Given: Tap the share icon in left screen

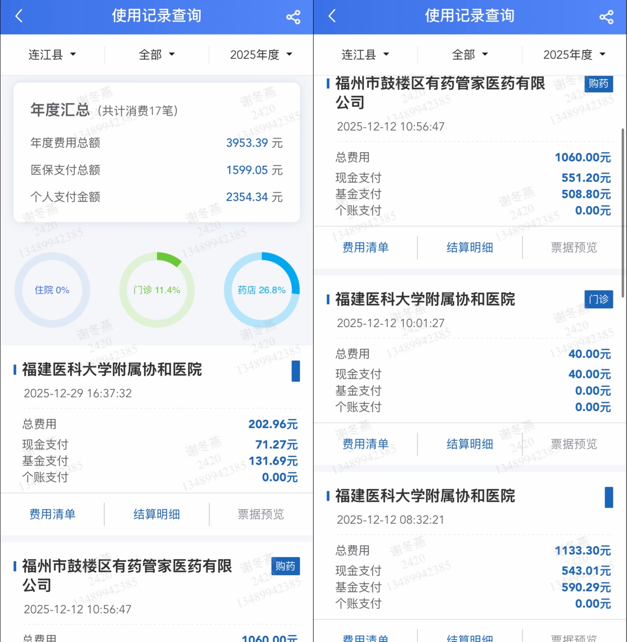Looking at the screenshot, I should (293, 17).
